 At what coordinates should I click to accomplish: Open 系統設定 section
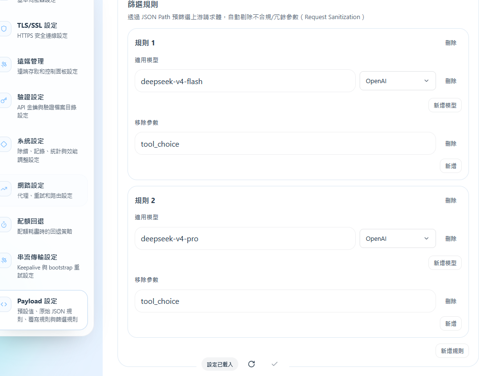[43, 150]
